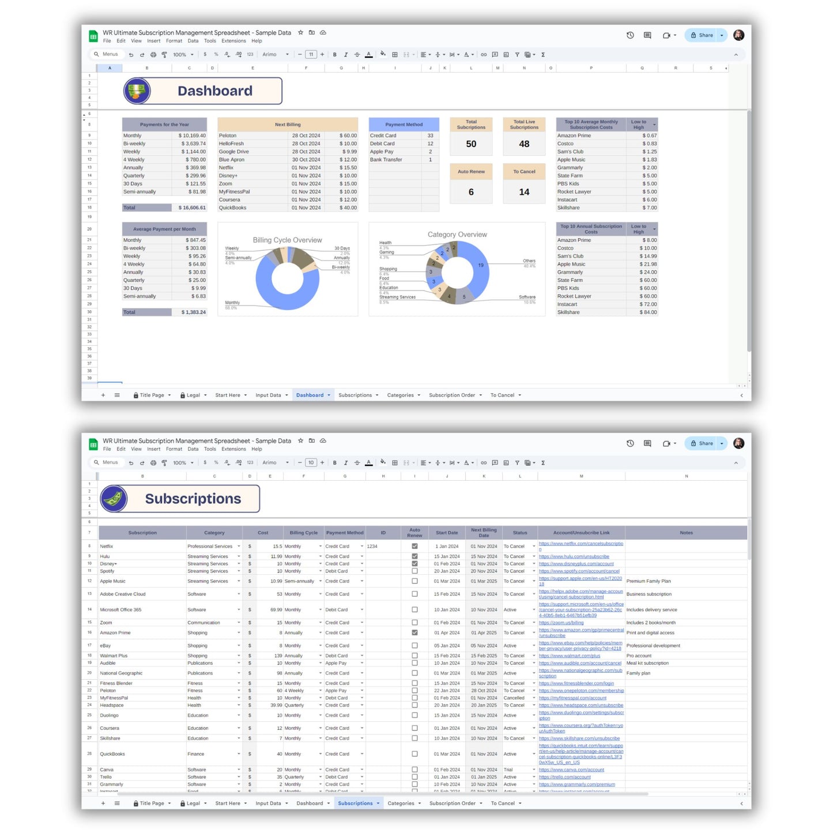Open the Extensions menu in the lower window

coord(233,449)
